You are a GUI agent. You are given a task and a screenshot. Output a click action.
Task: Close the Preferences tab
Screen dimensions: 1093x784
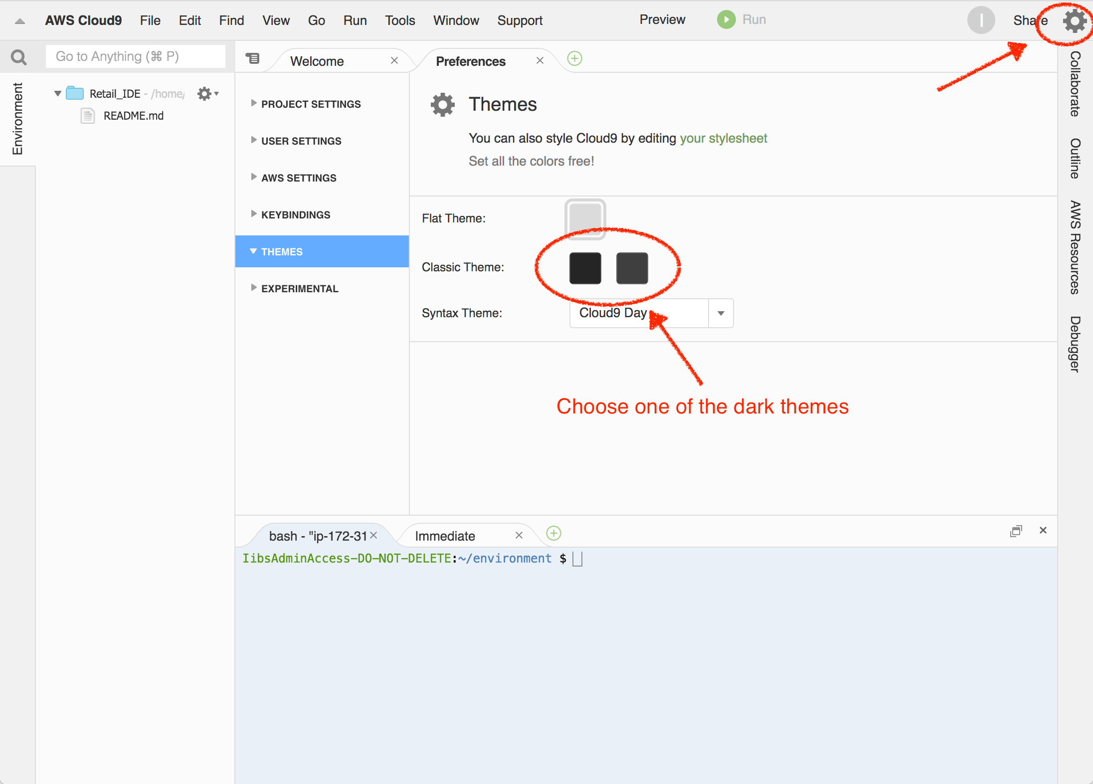point(540,60)
